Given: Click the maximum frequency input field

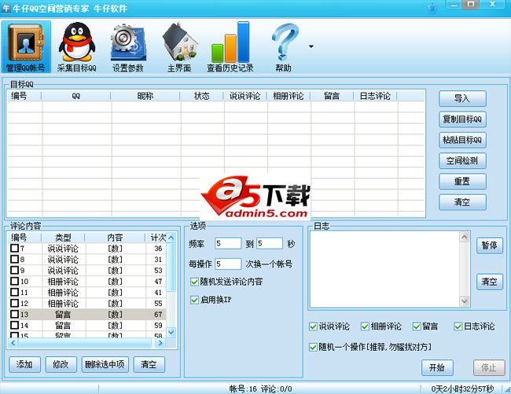Looking at the screenshot, I should 270,243.
